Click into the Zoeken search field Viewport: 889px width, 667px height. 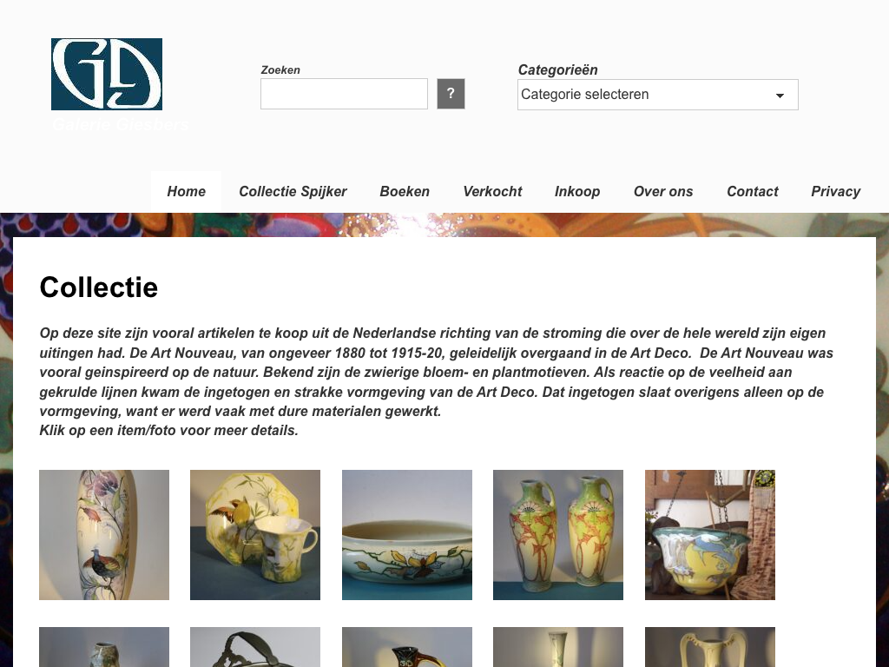click(x=344, y=94)
